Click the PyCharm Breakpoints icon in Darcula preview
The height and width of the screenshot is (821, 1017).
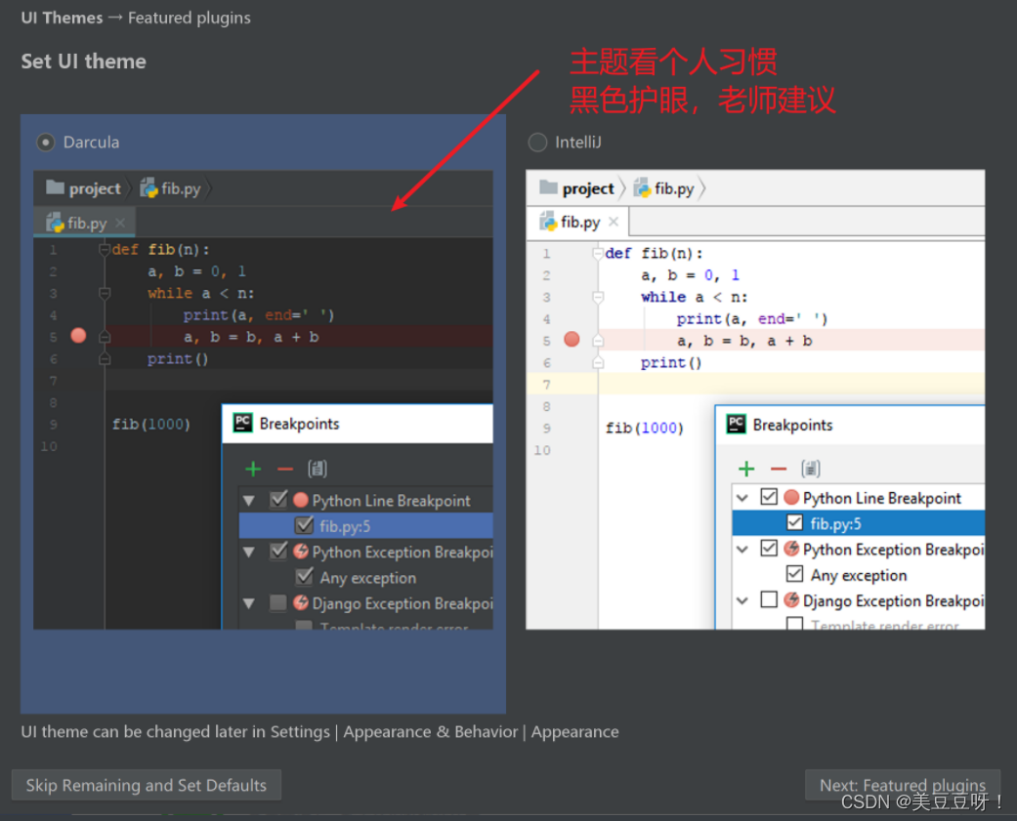[242, 423]
